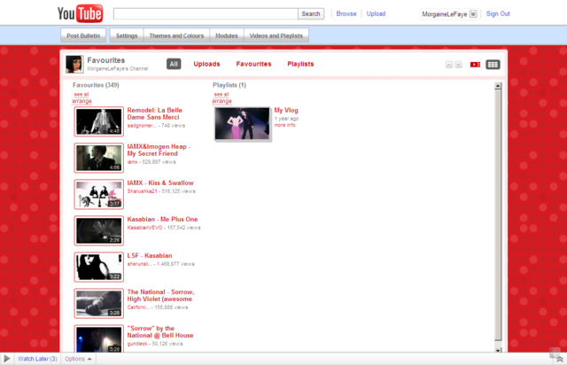
Task: Open the 'My Vlog' playlist title
Action: tap(286, 111)
